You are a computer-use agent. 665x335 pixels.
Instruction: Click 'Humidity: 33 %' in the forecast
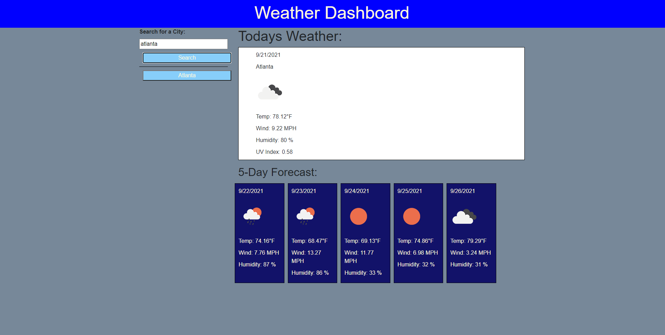pos(363,273)
